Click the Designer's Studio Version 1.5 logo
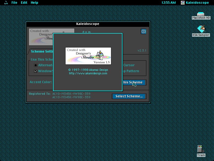The image size is (214, 161). click(x=88, y=56)
